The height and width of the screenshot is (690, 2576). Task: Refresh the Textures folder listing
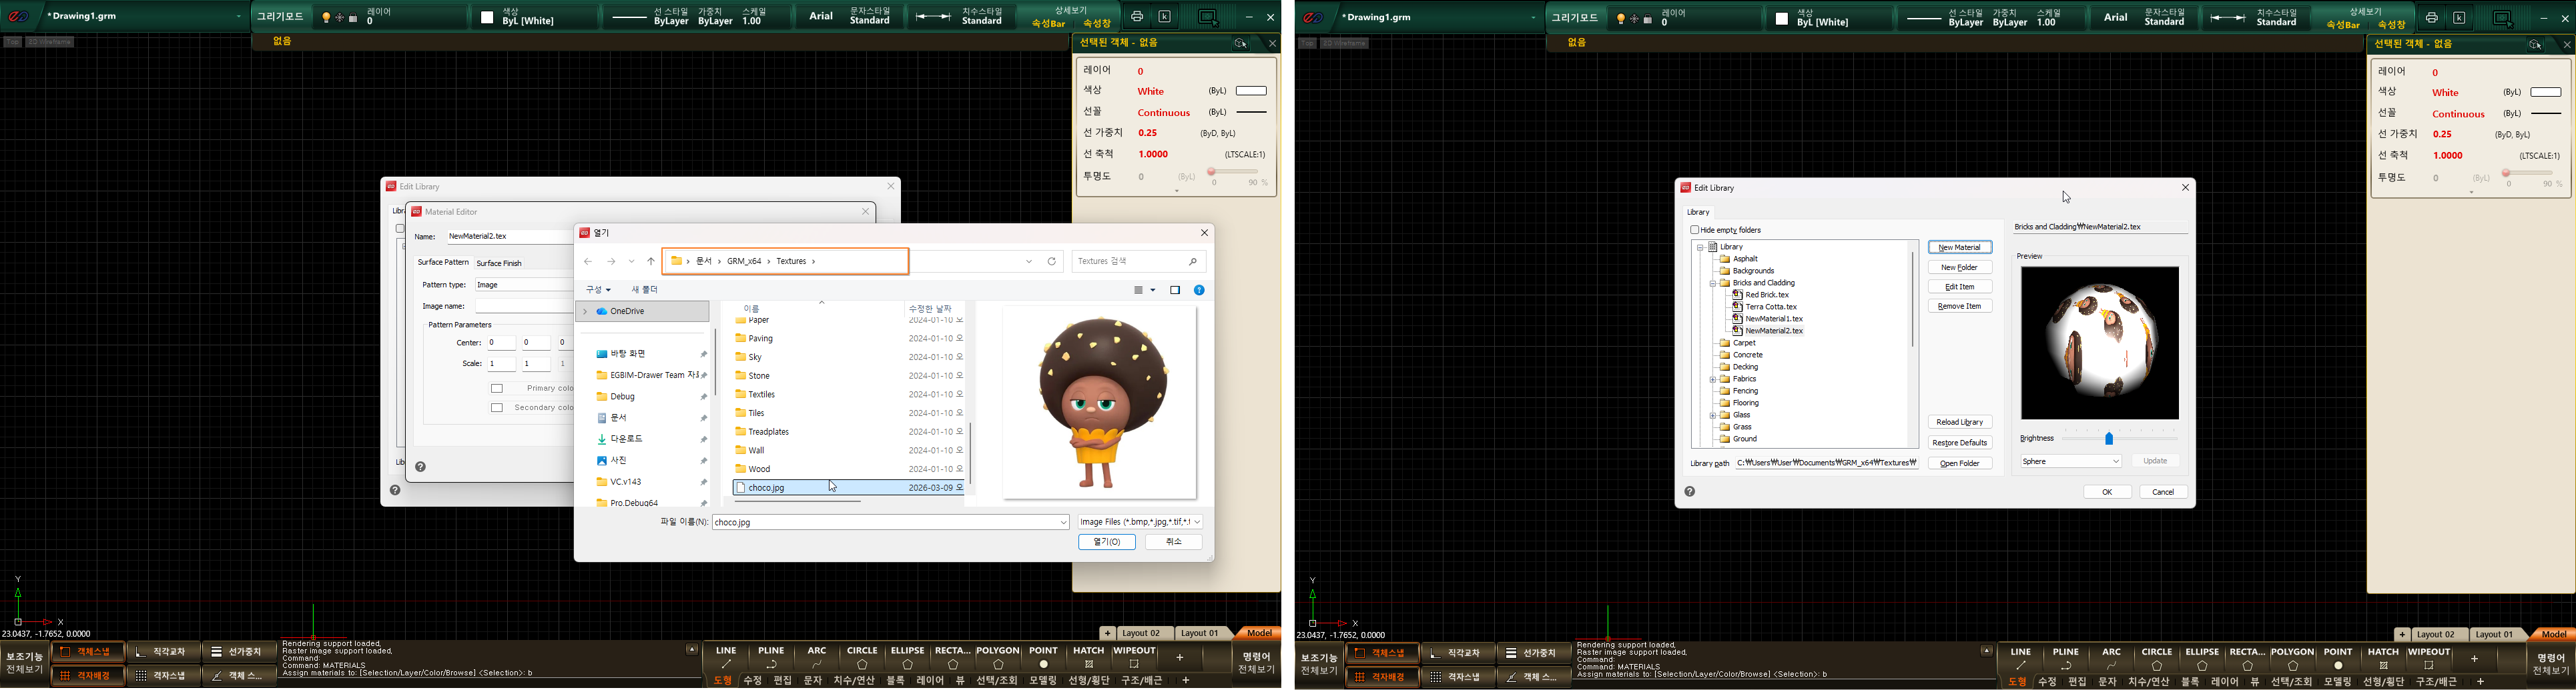tap(1052, 261)
